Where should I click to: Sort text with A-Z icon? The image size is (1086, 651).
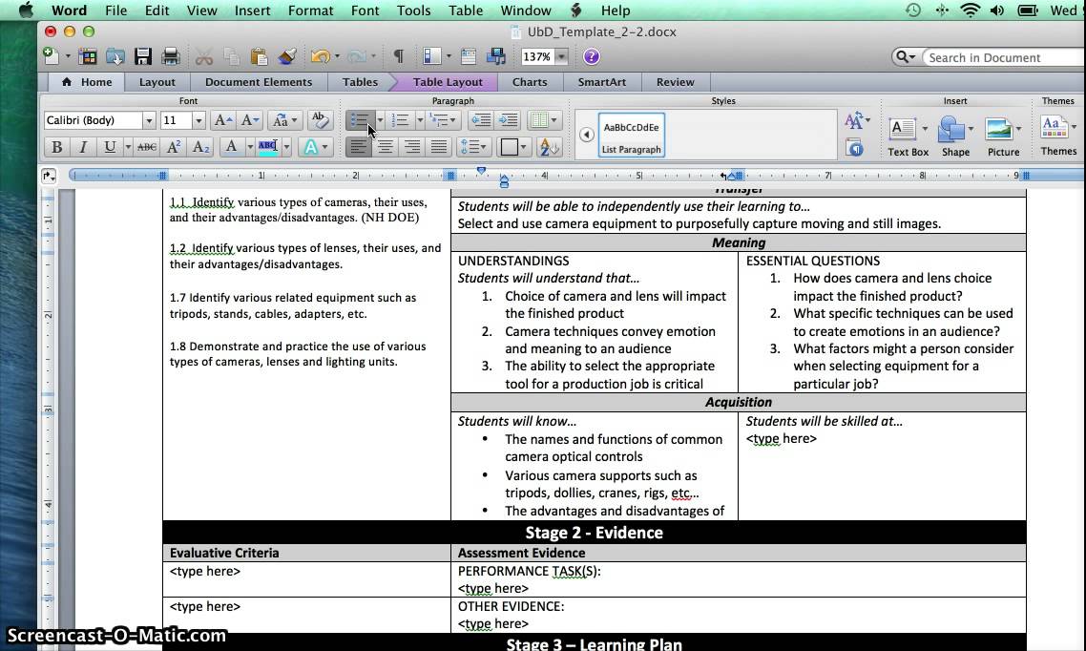(549, 147)
